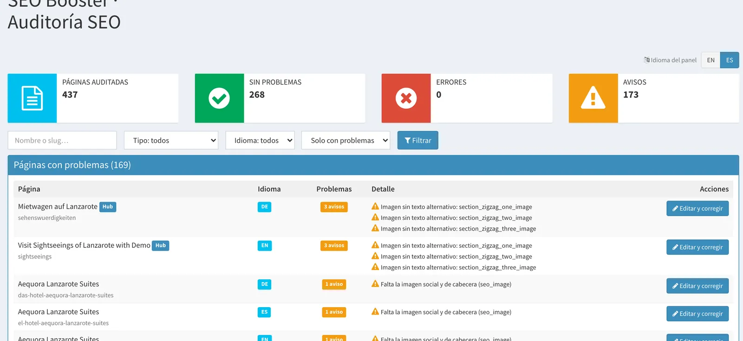The image size is (743, 341).
Task: Click the 'Idioma' column header
Action: coord(269,189)
